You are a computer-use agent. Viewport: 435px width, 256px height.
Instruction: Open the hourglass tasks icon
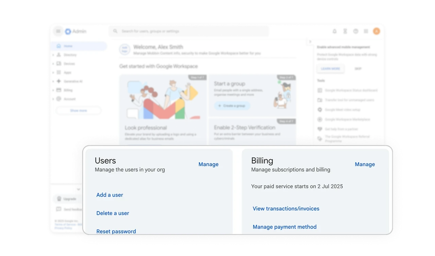pos(345,31)
